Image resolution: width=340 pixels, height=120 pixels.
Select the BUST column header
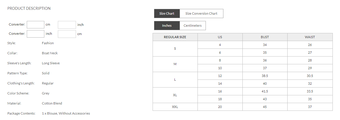[x=265, y=37]
